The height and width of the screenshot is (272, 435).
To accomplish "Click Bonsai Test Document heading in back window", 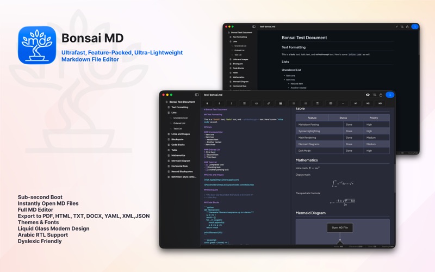I will click(x=304, y=38).
